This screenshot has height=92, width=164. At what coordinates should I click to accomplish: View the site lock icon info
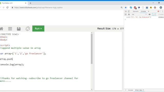point(12,7)
